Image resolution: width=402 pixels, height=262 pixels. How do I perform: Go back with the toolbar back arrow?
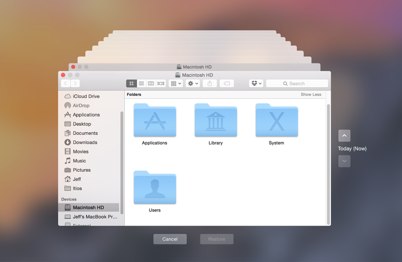coord(66,83)
